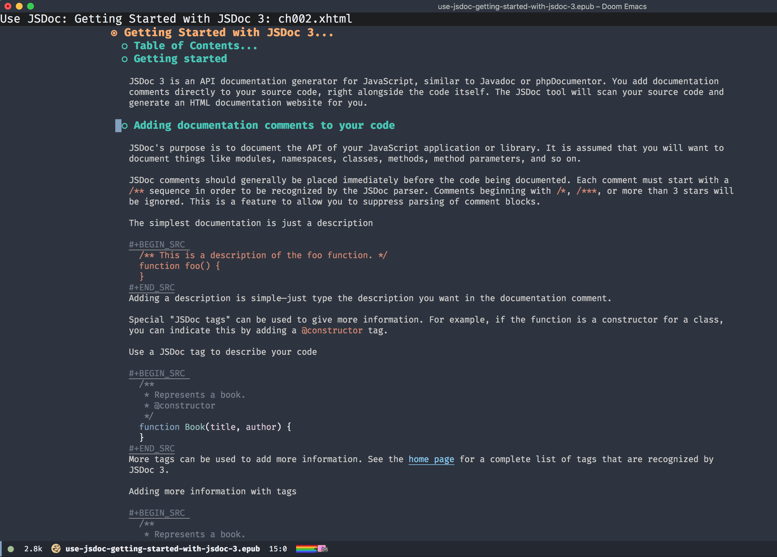
Task: Click the epub buffer name in modeline
Action: point(162,549)
